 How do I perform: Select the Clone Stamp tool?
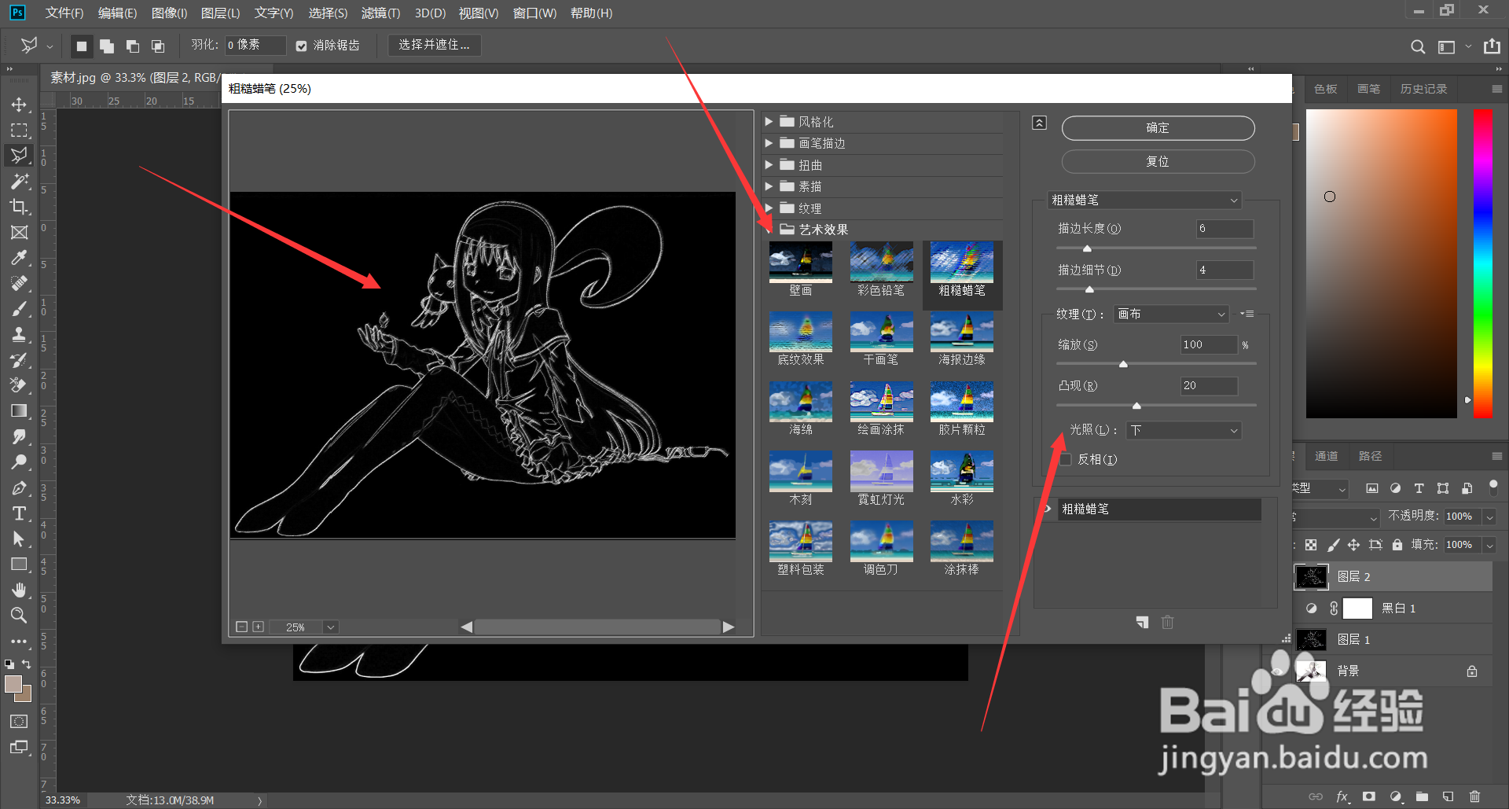pyautogui.click(x=19, y=335)
